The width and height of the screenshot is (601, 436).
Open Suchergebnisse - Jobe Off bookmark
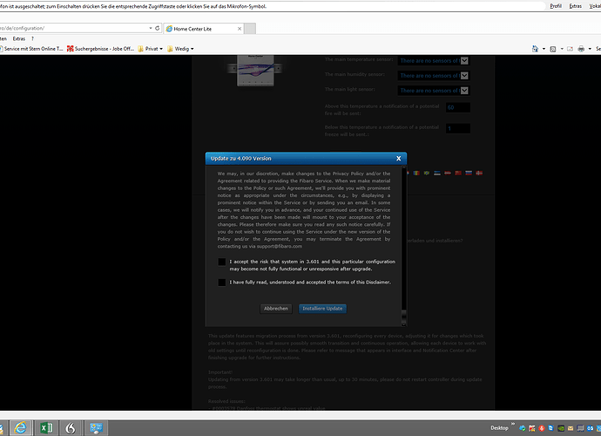click(x=100, y=49)
